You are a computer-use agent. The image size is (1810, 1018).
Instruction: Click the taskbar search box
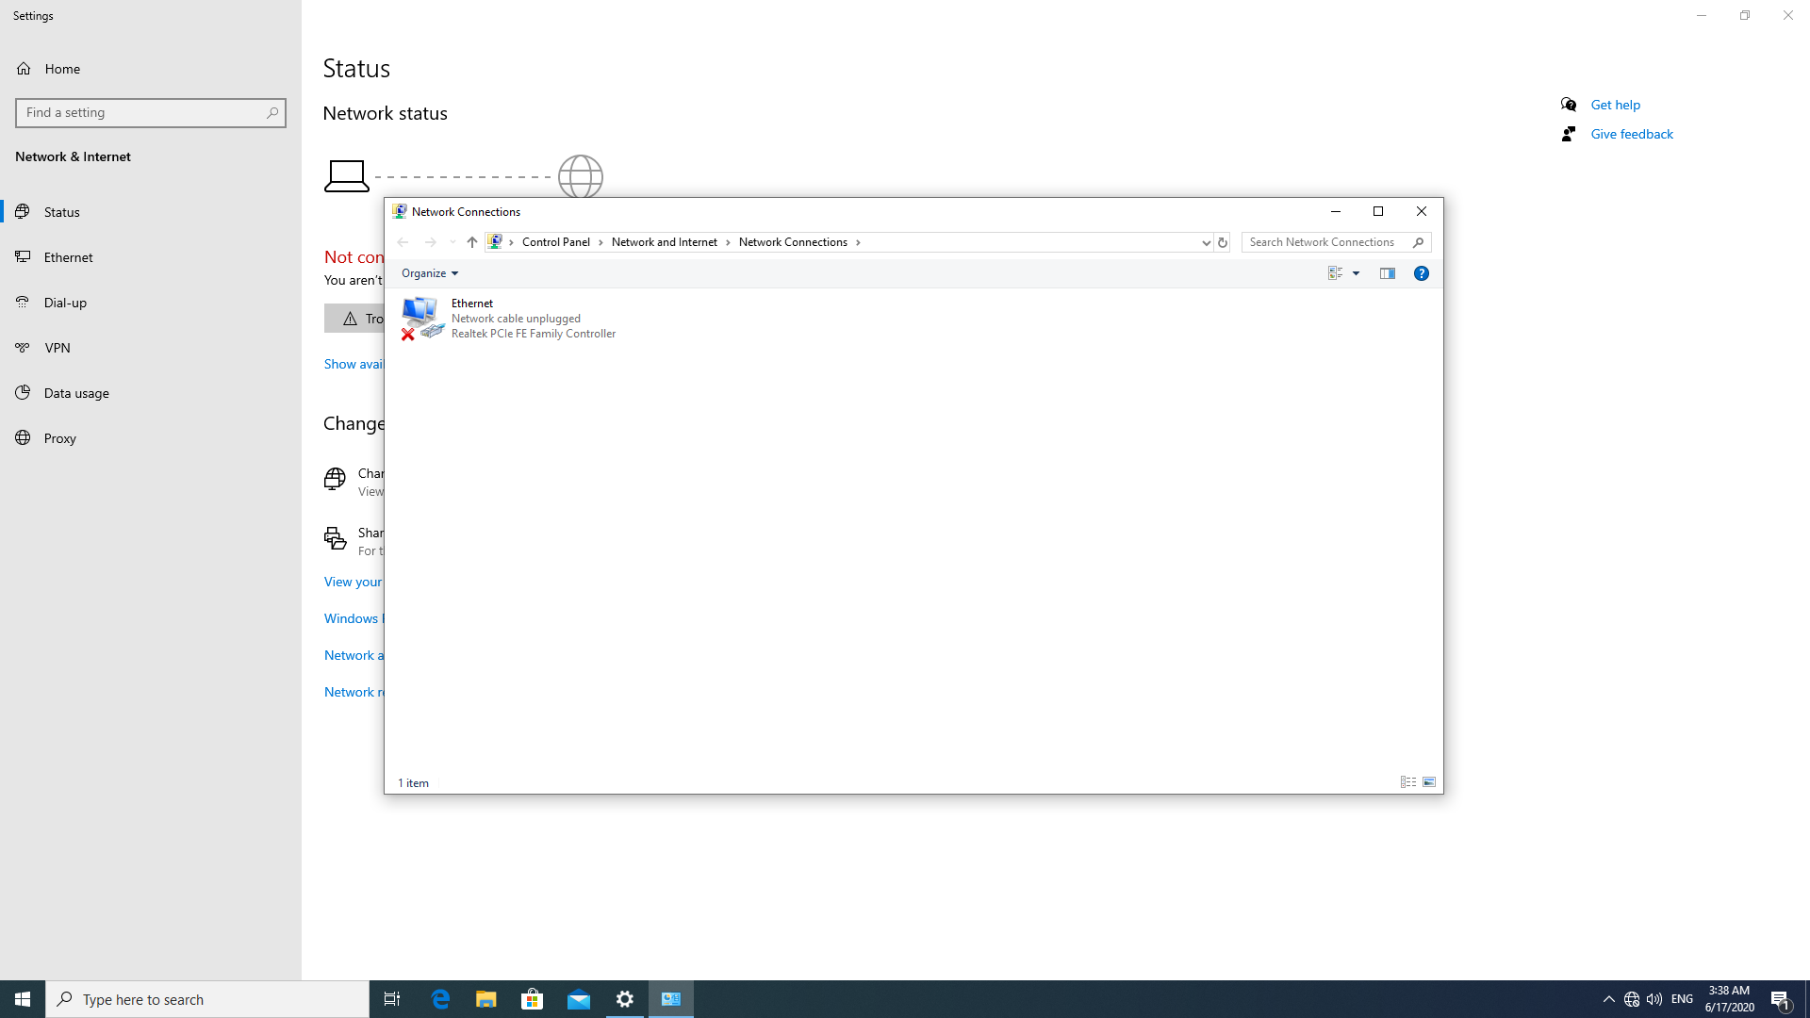pyautogui.click(x=207, y=999)
